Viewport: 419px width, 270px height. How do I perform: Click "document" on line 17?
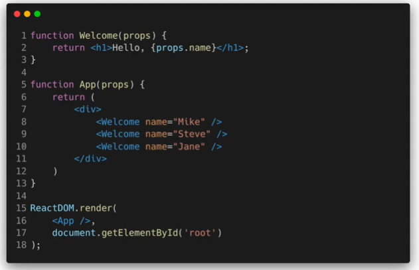pyautogui.click(x=74, y=233)
